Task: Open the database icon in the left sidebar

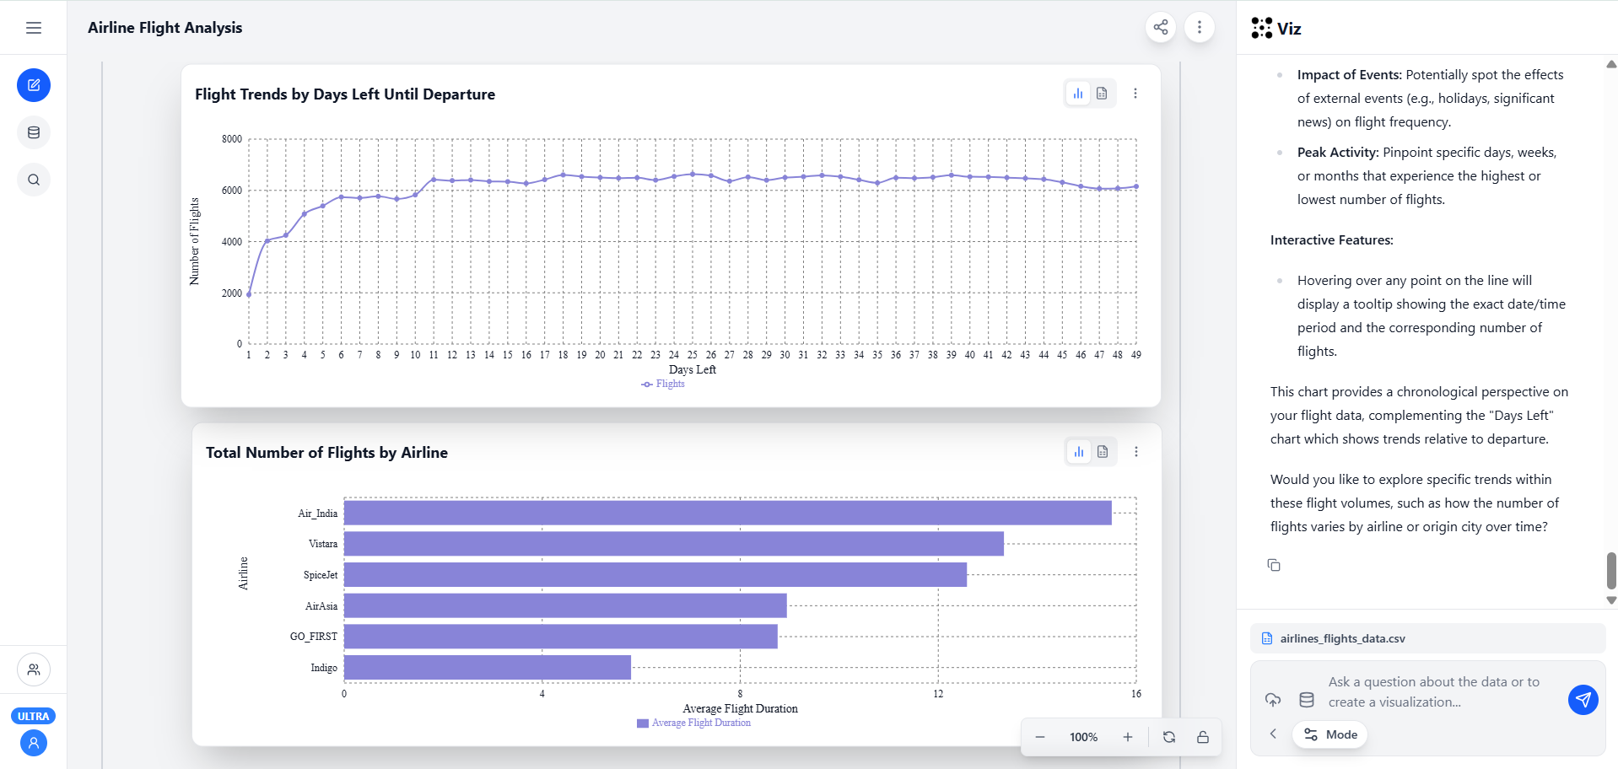Action: 34,132
